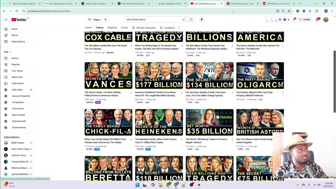Bookmark this page with star icon
This screenshot has height=189, width=336.
point(289,11)
